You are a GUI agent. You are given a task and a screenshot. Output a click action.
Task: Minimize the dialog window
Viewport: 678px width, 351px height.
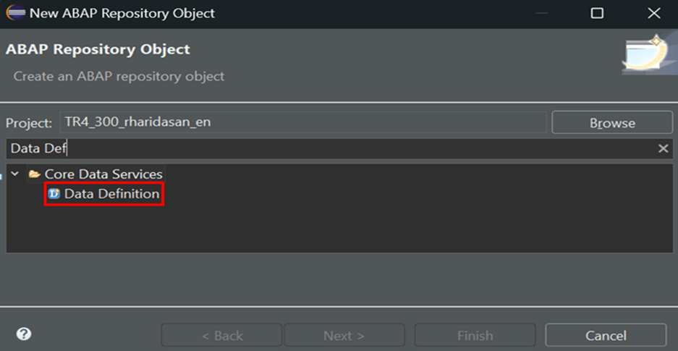(542, 14)
